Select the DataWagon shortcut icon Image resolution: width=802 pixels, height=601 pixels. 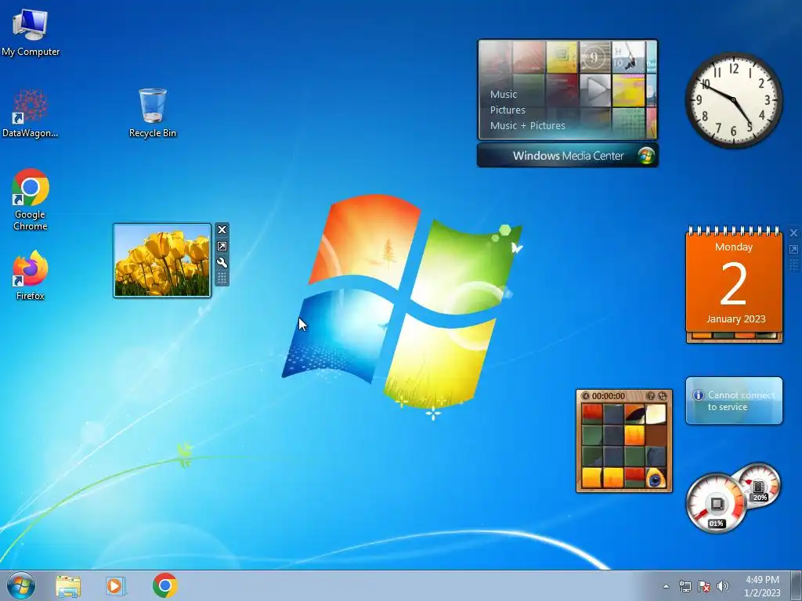pos(31,113)
